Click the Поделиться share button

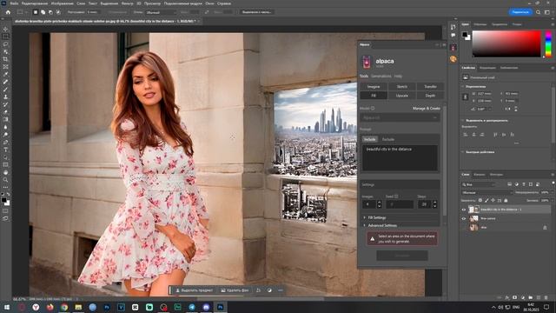[x=520, y=12]
